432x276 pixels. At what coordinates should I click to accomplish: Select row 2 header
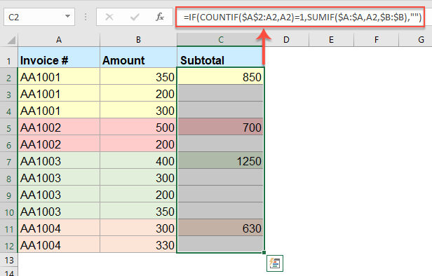point(9,76)
